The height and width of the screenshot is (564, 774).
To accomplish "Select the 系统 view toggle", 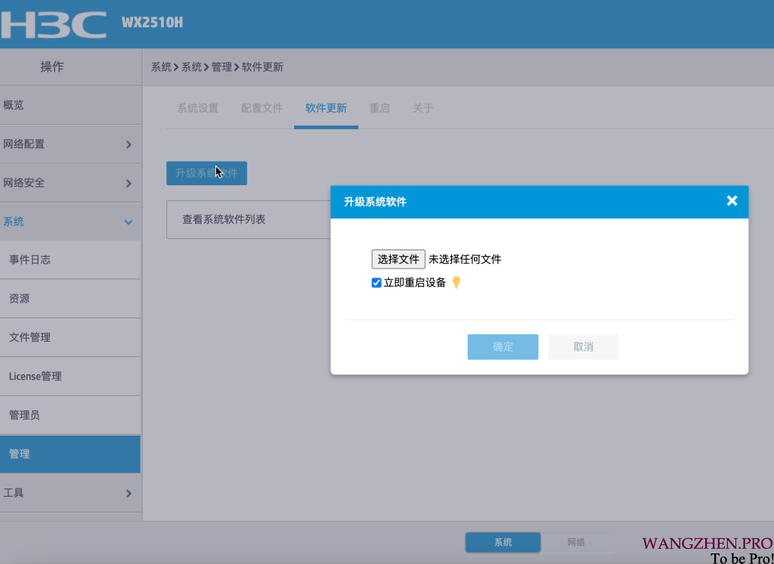I will 503,542.
